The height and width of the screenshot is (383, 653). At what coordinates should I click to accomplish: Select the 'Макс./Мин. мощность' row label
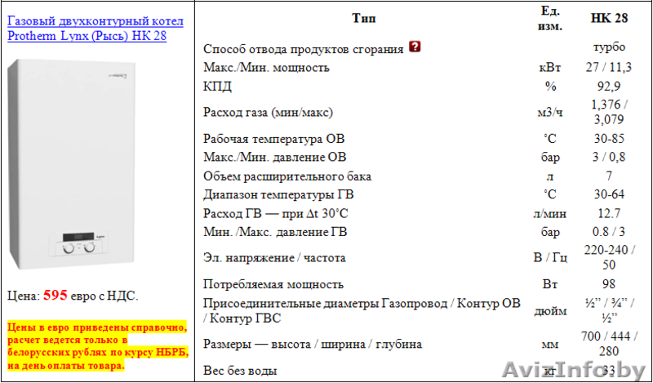click(266, 68)
